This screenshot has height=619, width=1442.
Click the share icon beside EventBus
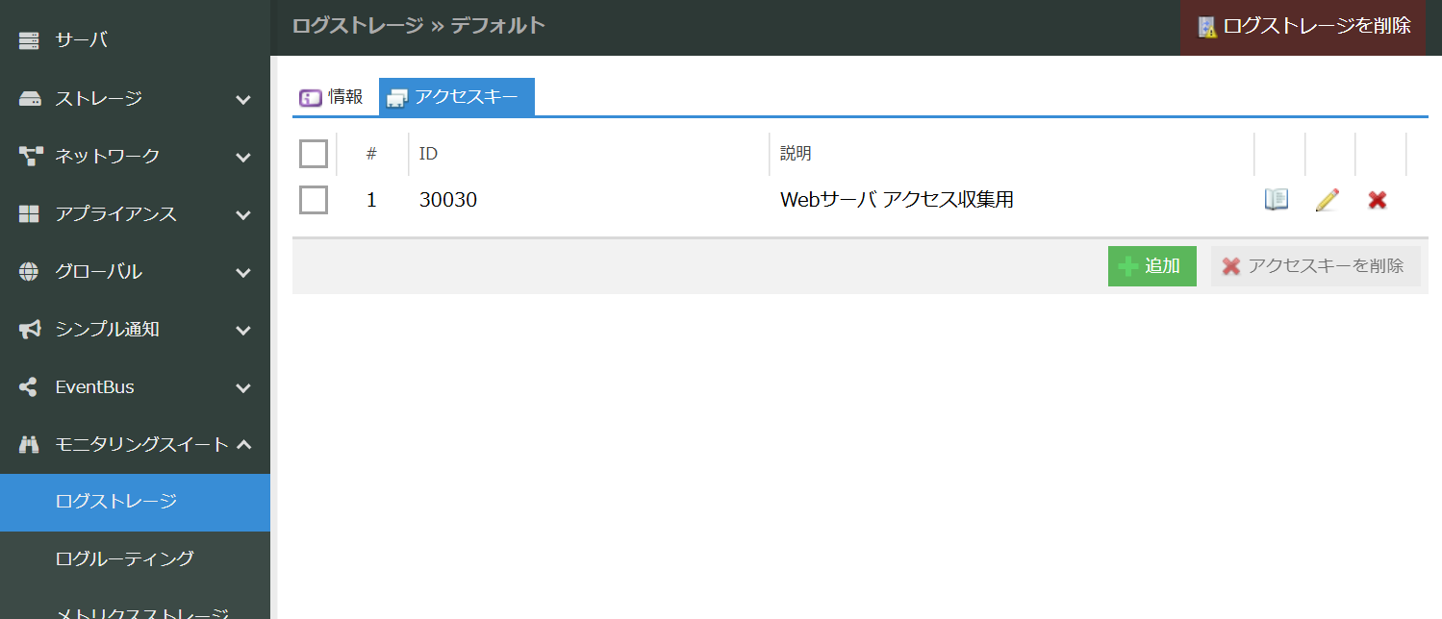pyautogui.click(x=29, y=387)
